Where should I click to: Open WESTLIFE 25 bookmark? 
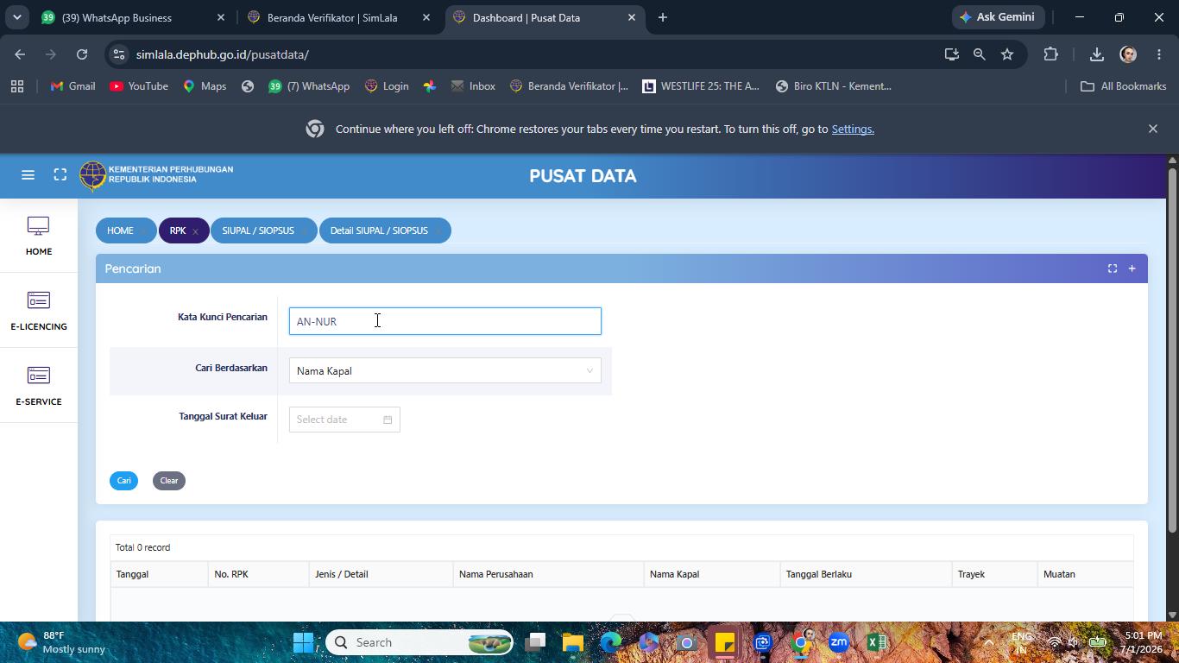tap(700, 86)
